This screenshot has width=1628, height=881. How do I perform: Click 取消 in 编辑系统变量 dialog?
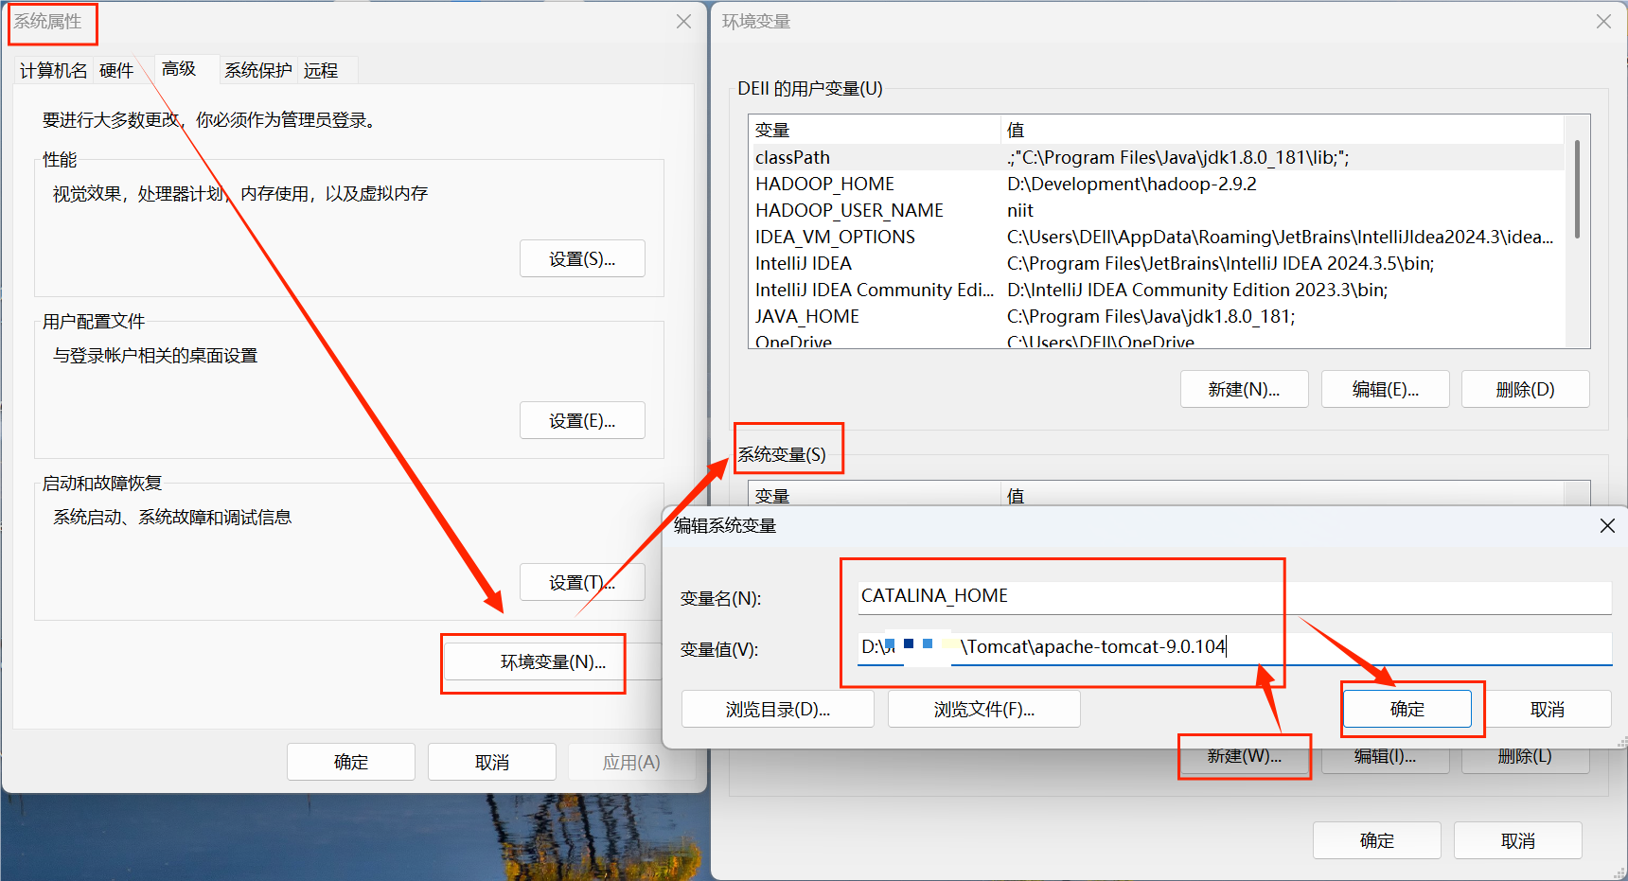(x=1548, y=709)
